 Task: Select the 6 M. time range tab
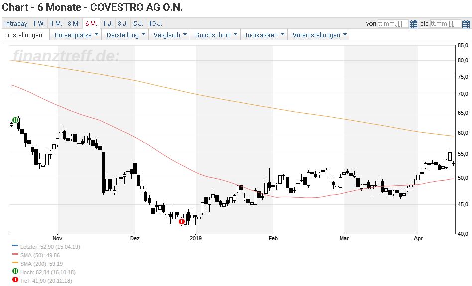(91, 24)
